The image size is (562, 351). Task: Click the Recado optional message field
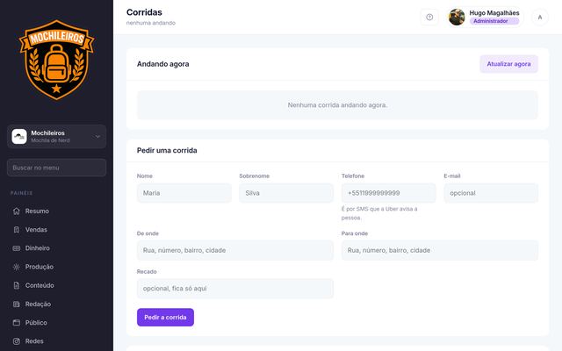[235, 289]
